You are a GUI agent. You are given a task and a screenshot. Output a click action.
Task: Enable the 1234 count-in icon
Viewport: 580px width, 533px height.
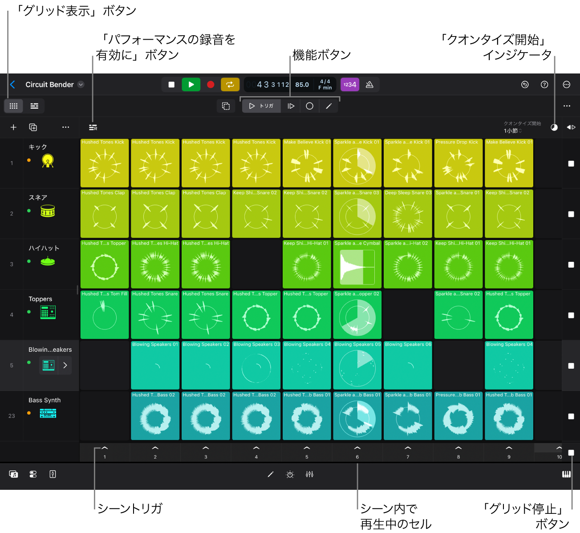[x=350, y=84]
